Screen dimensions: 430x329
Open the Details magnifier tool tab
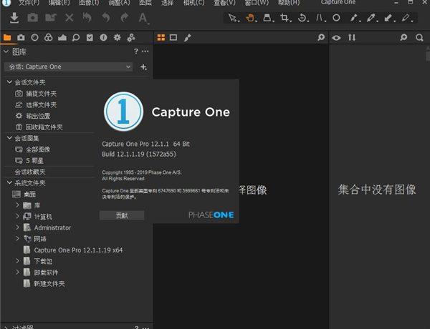pos(76,37)
